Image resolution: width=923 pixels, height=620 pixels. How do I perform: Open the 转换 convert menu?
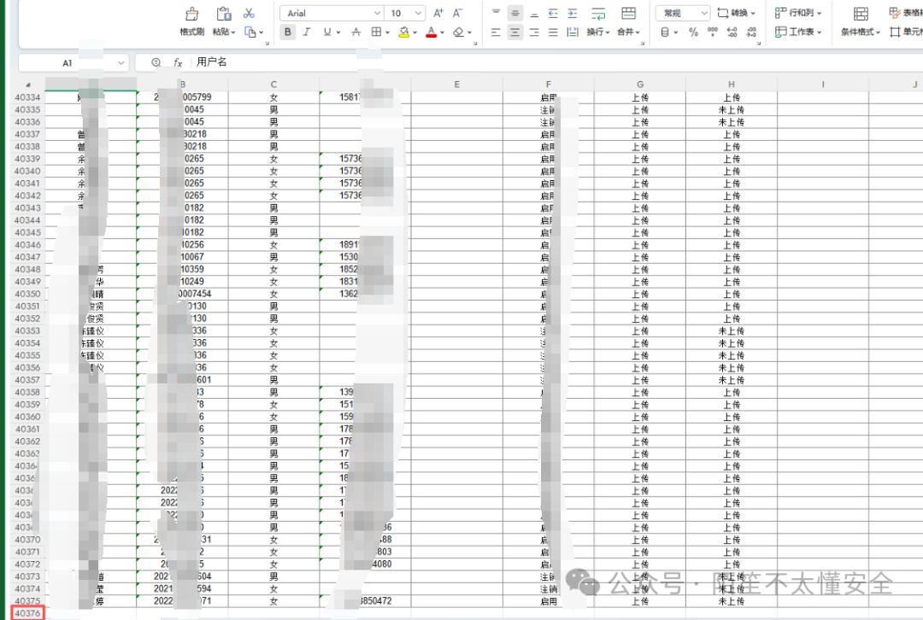(737, 13)
